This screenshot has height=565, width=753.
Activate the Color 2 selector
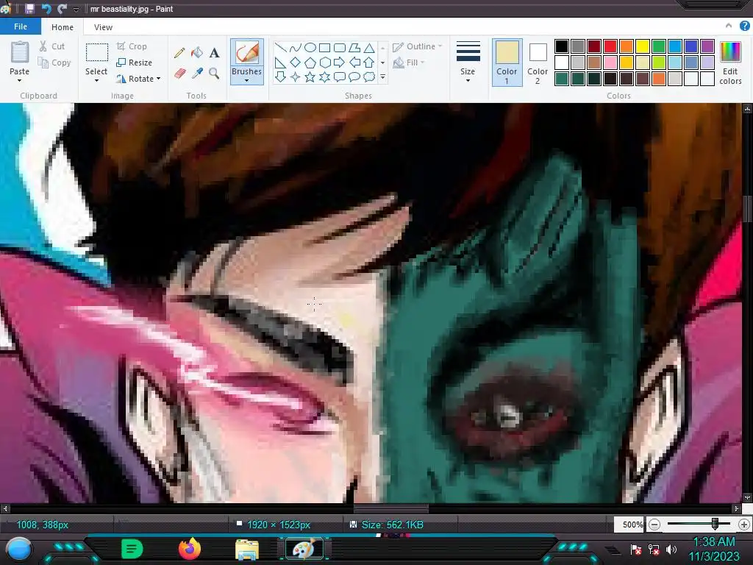point(538,63)
